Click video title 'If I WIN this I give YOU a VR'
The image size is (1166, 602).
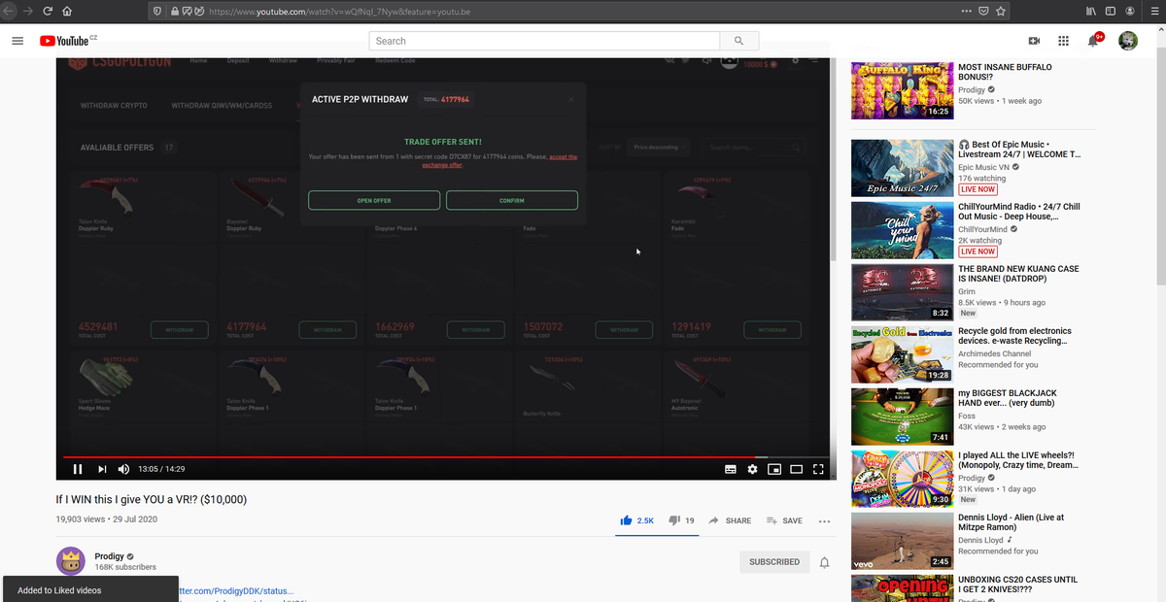tap(152, 499)
